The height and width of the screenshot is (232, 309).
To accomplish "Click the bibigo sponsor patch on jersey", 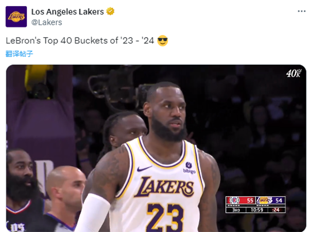I will click(189, 168).
